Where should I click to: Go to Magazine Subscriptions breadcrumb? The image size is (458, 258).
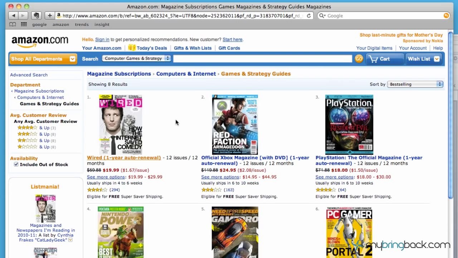[x=119, y=74]
